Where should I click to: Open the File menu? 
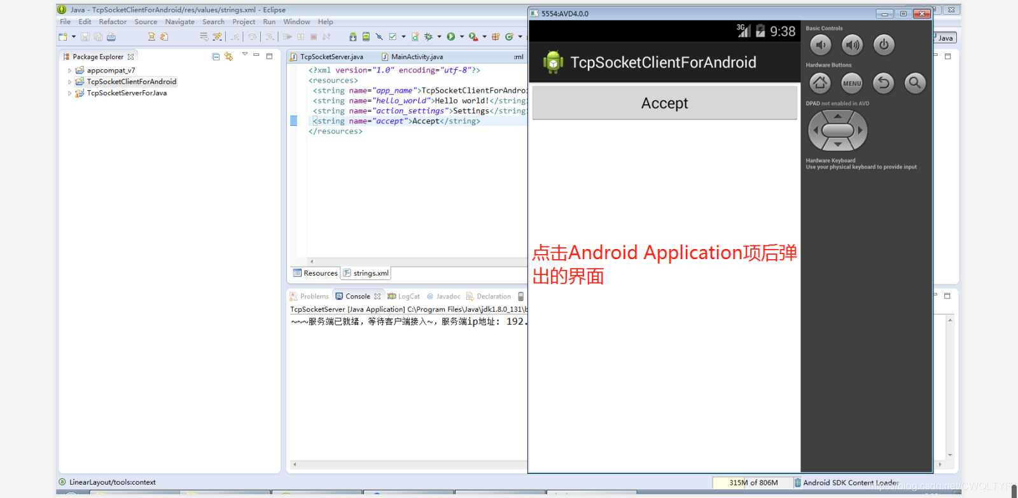tap(65, 22)
